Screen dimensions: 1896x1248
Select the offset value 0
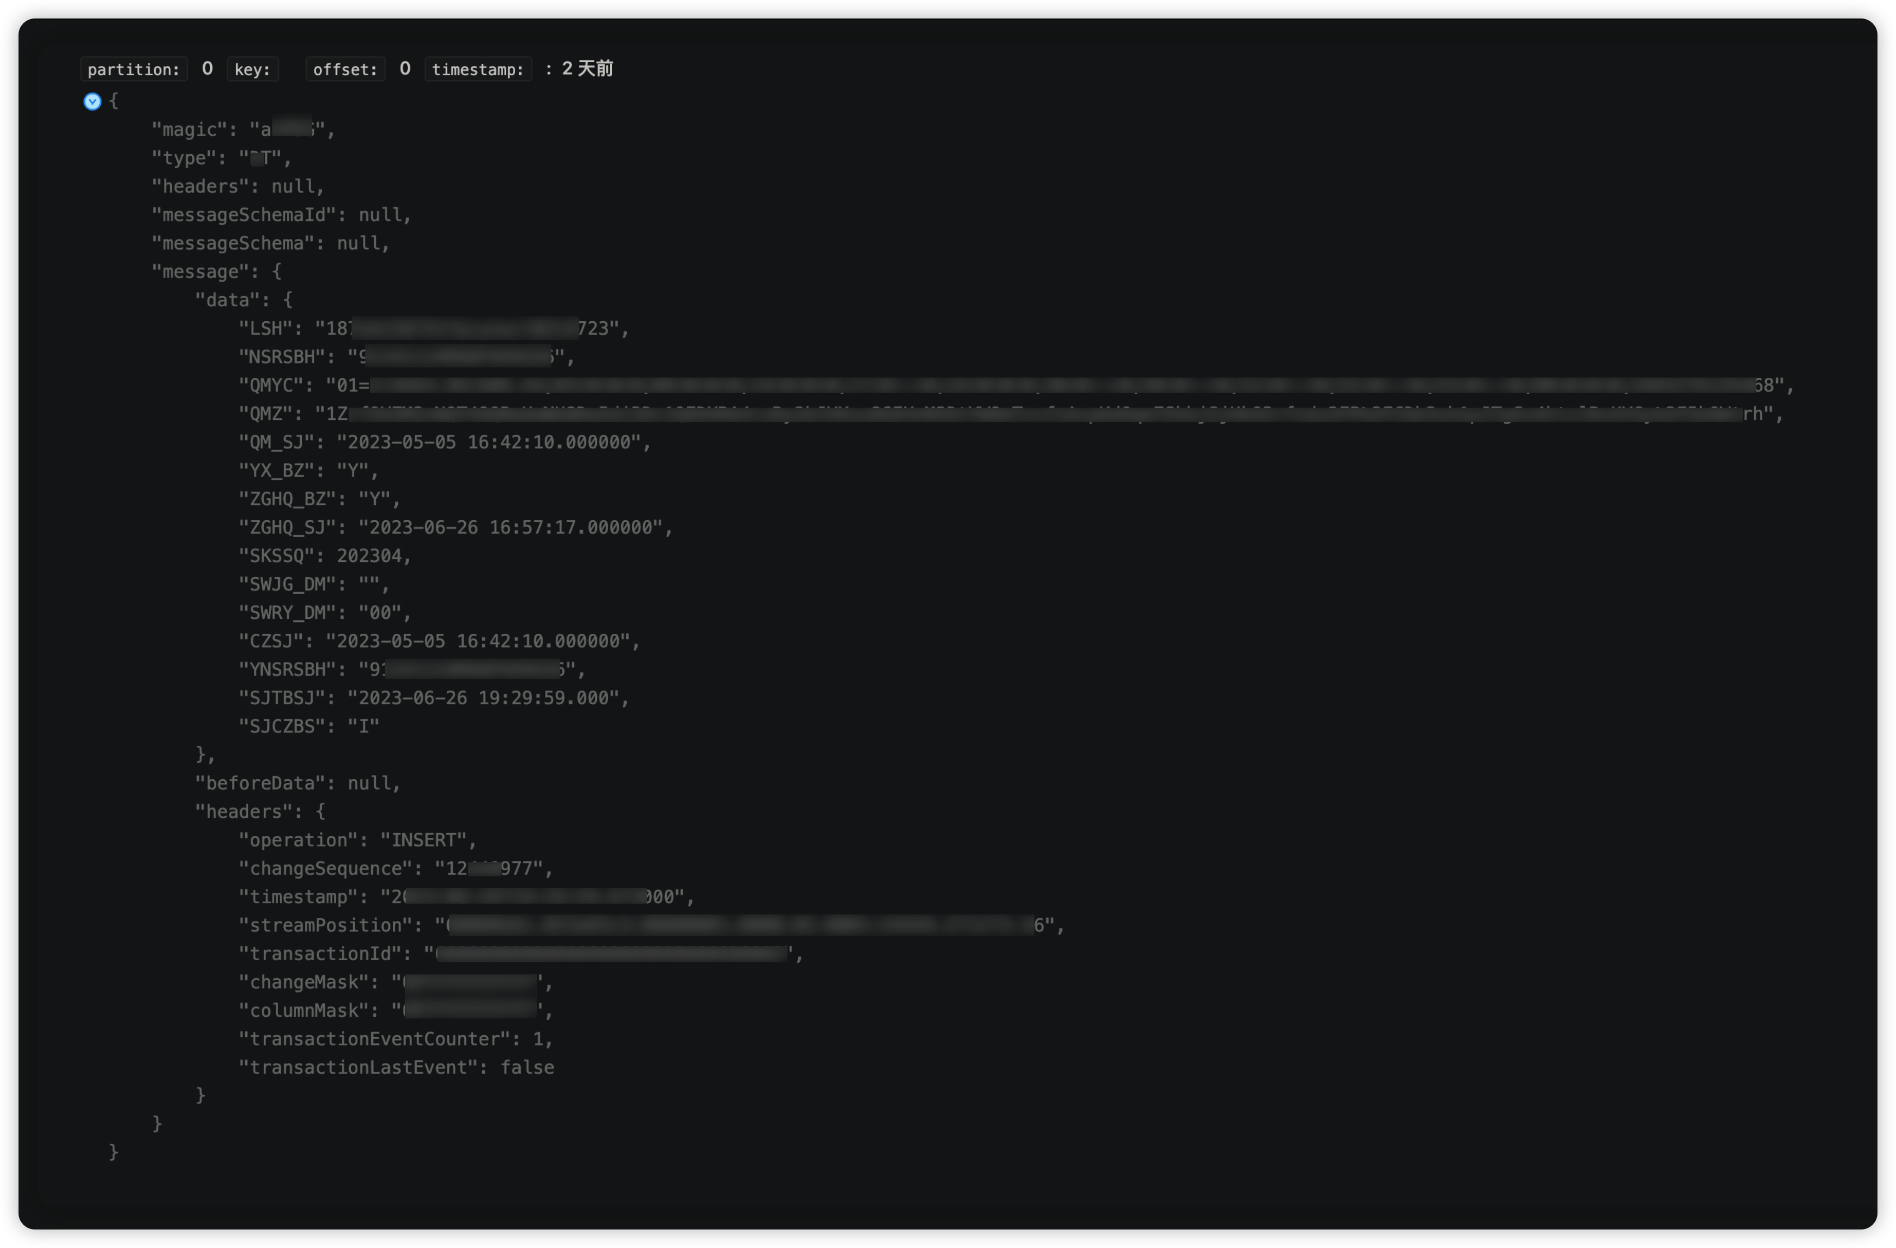(405, 68)
